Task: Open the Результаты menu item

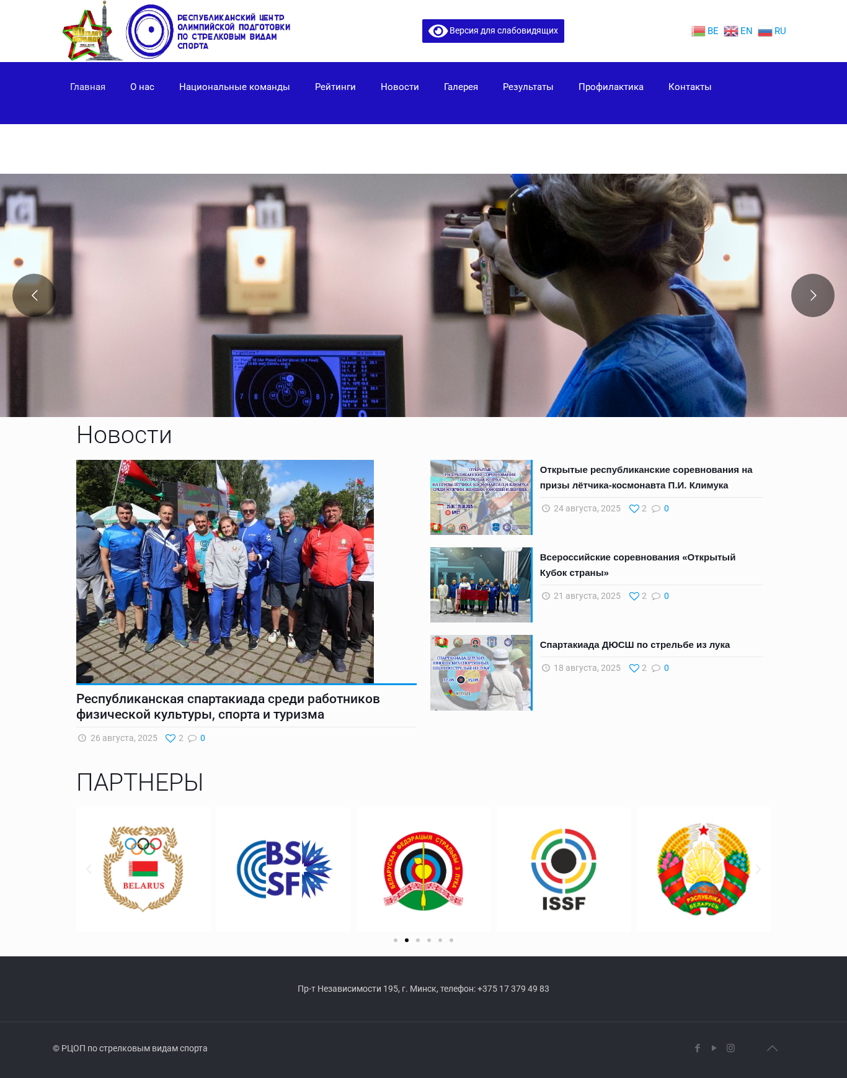Action: 528,87
